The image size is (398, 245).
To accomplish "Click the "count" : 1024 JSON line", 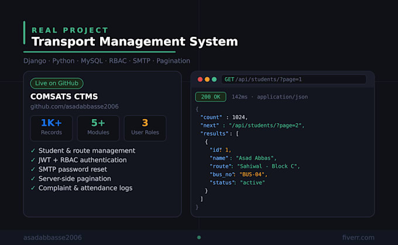I will tap(224, 117).
